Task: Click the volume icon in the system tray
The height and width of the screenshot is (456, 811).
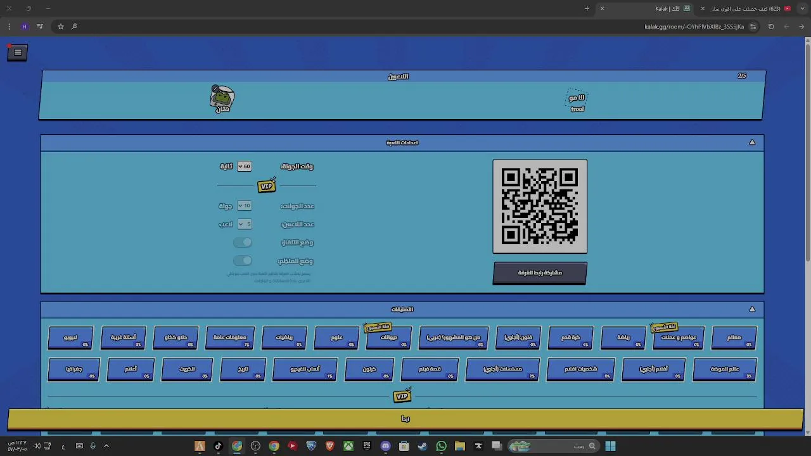Action: coord(37,446)
